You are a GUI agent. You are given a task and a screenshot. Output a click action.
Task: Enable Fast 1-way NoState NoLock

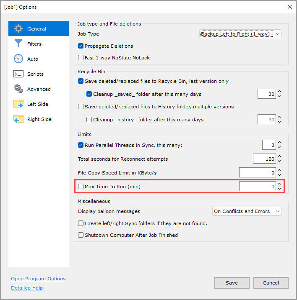81,58
